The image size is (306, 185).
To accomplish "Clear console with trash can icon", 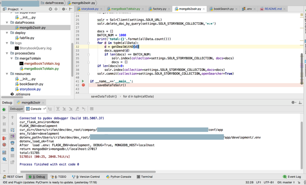I will [13, 149].
